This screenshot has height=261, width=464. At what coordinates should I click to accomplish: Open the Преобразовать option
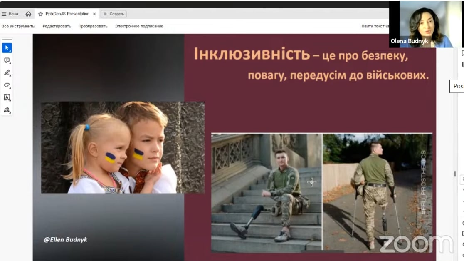coord(93,26)
